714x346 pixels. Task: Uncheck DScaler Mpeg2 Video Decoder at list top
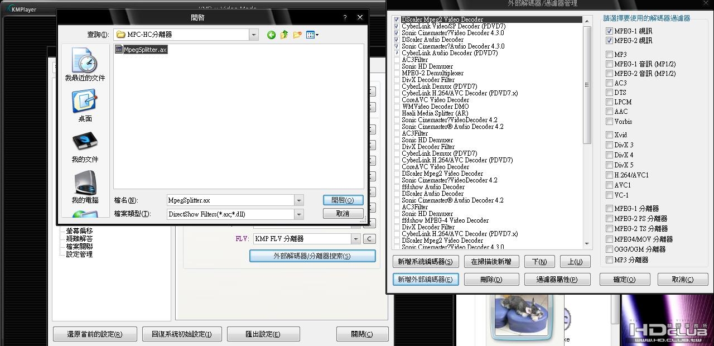click(397, 20)
